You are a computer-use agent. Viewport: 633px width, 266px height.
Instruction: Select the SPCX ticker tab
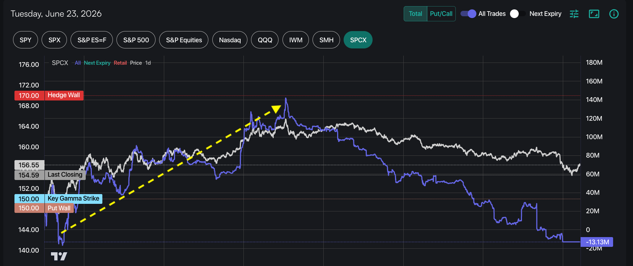358,40
